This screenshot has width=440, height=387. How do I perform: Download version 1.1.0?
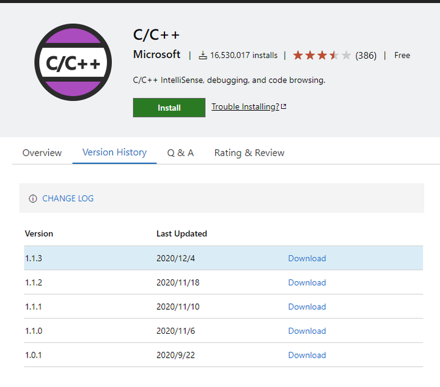(307, 331)
